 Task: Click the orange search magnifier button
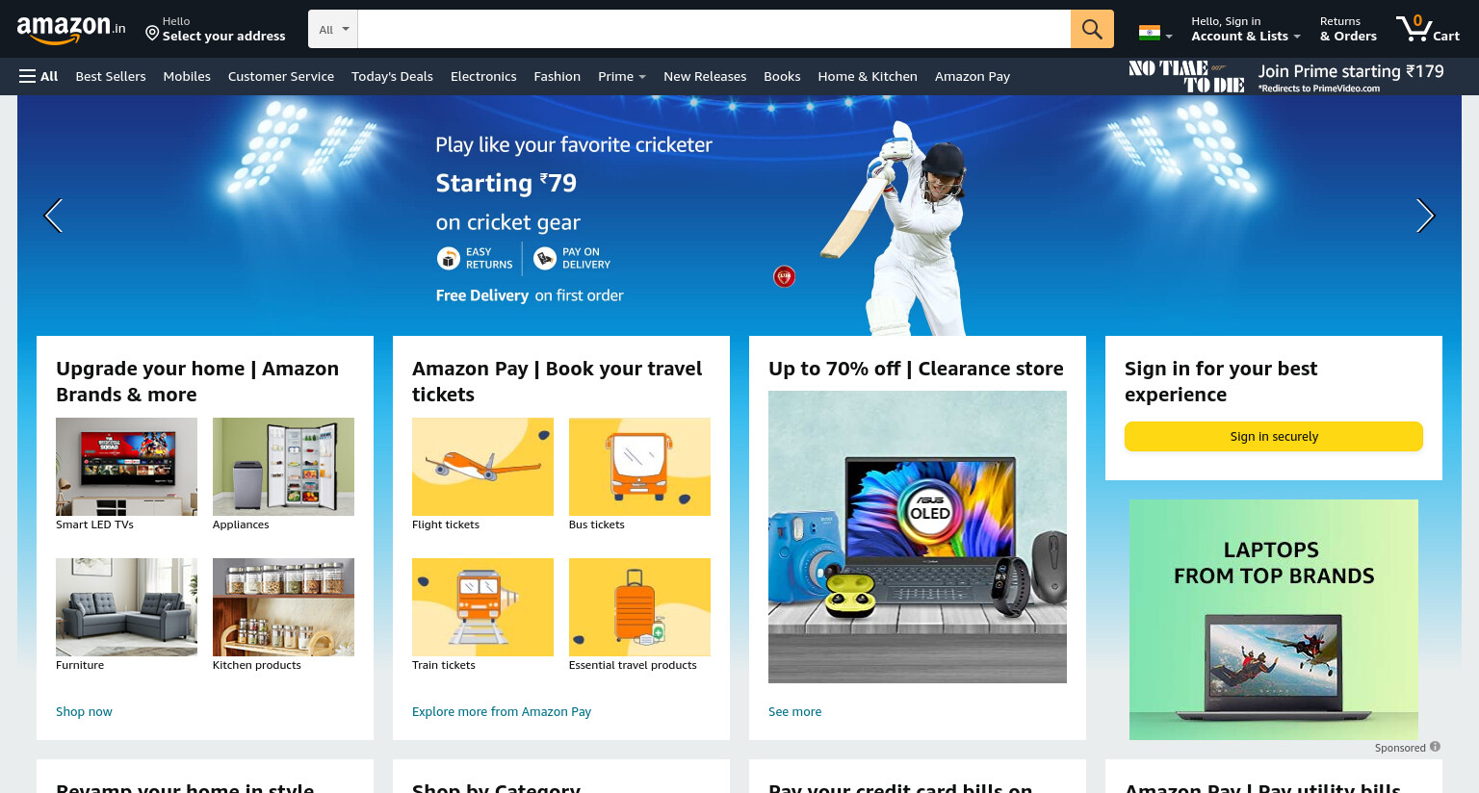pyautogui.click(x=1092, y=29)
